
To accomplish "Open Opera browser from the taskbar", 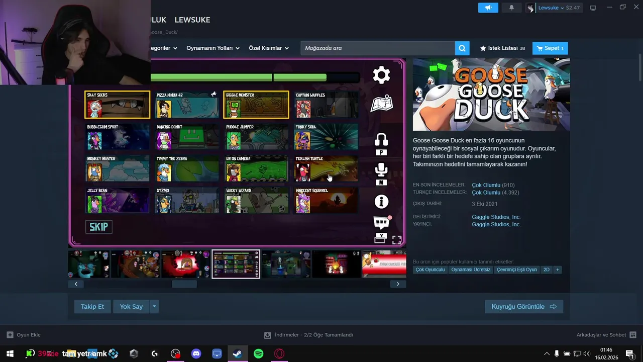I will 279,354.
